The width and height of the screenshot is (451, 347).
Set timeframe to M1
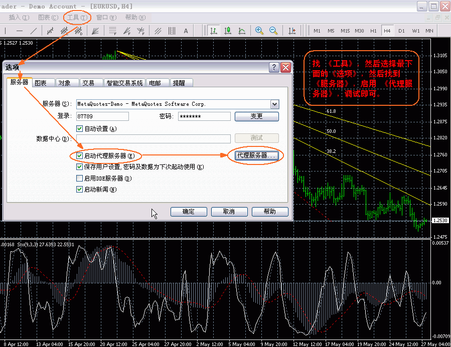pos(317,31)
